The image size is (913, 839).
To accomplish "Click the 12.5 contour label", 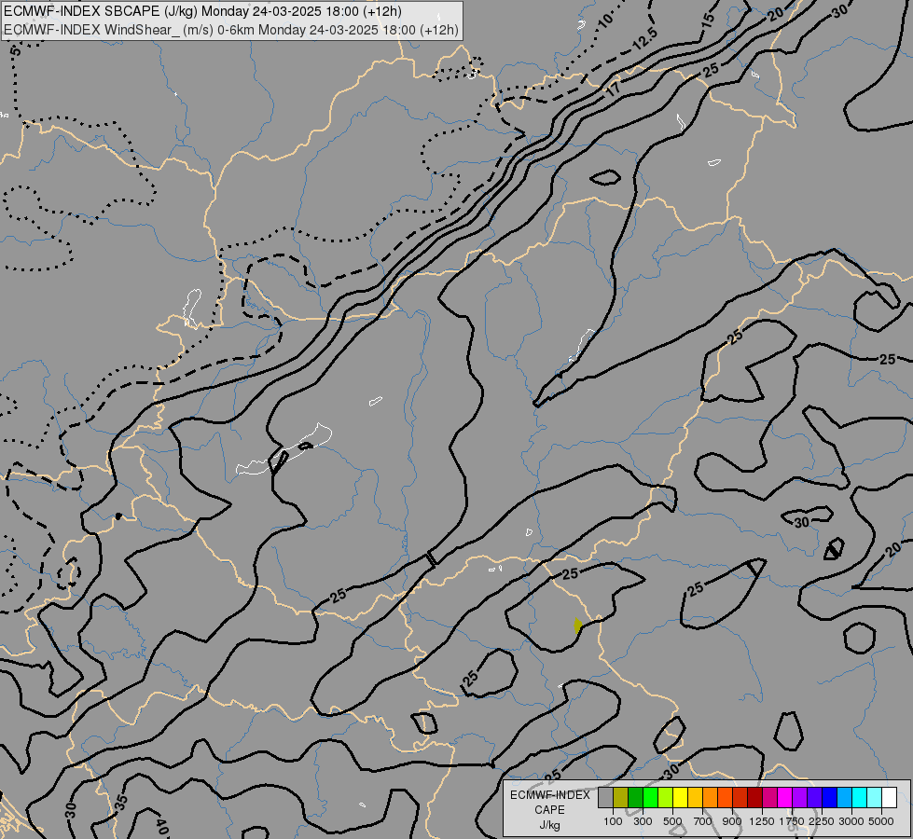I will (644, 38).
